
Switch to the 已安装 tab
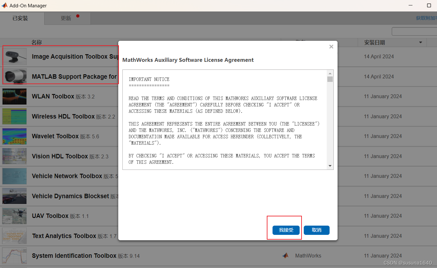pos(20,18)
